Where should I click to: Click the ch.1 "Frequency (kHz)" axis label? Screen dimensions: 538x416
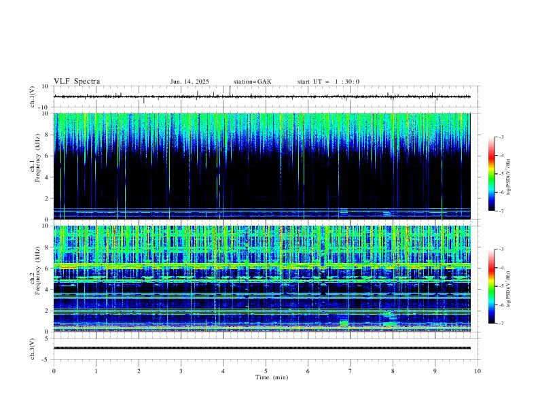38,157
